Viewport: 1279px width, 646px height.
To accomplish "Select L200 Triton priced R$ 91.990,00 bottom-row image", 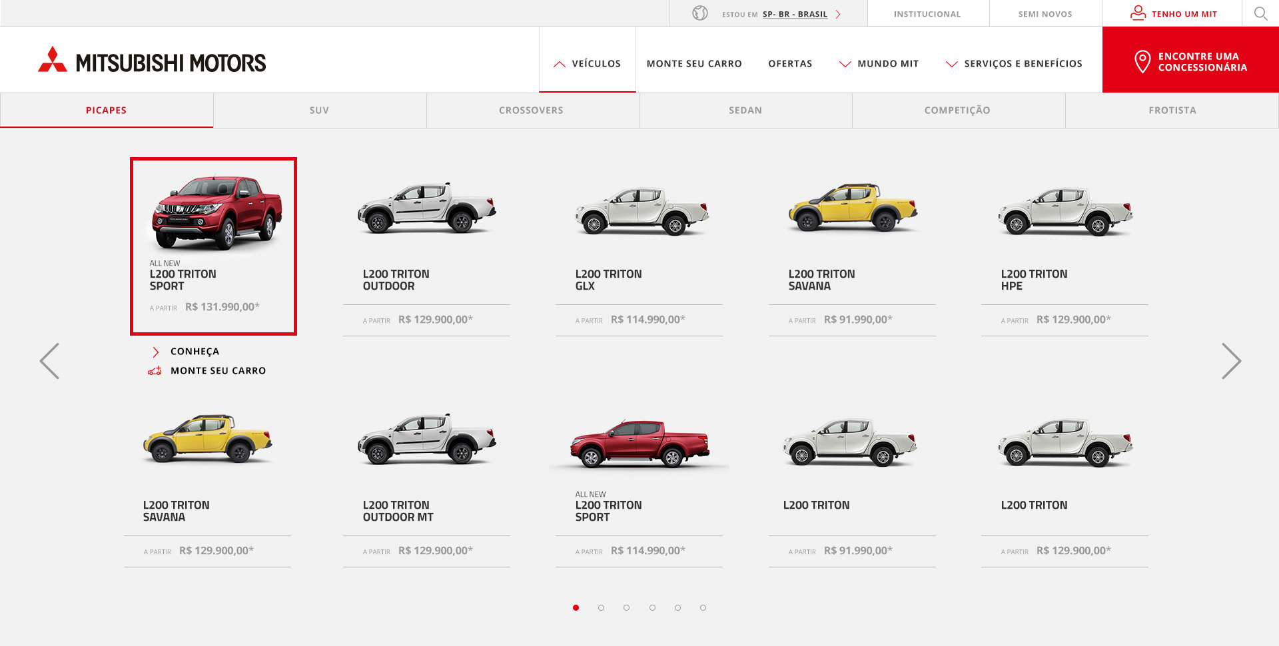I will pyautogui.click(x=850, y=442).
